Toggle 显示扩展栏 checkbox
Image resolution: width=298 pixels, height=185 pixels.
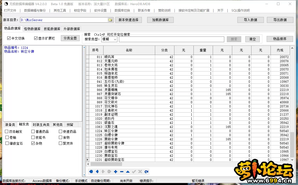point(36,38)
